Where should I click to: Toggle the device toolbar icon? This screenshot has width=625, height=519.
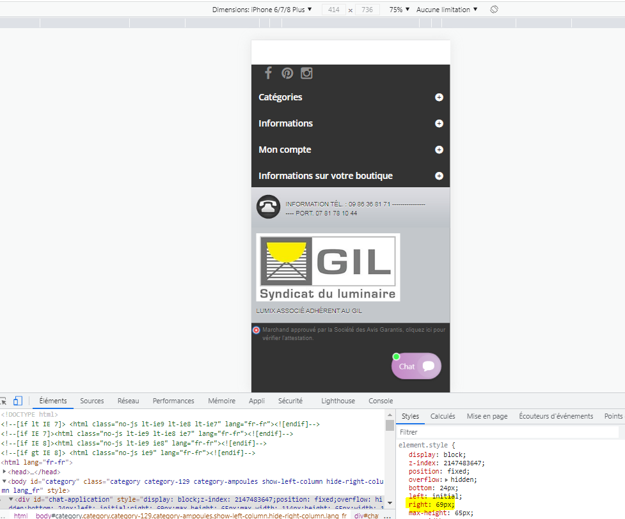click(18, 401)
